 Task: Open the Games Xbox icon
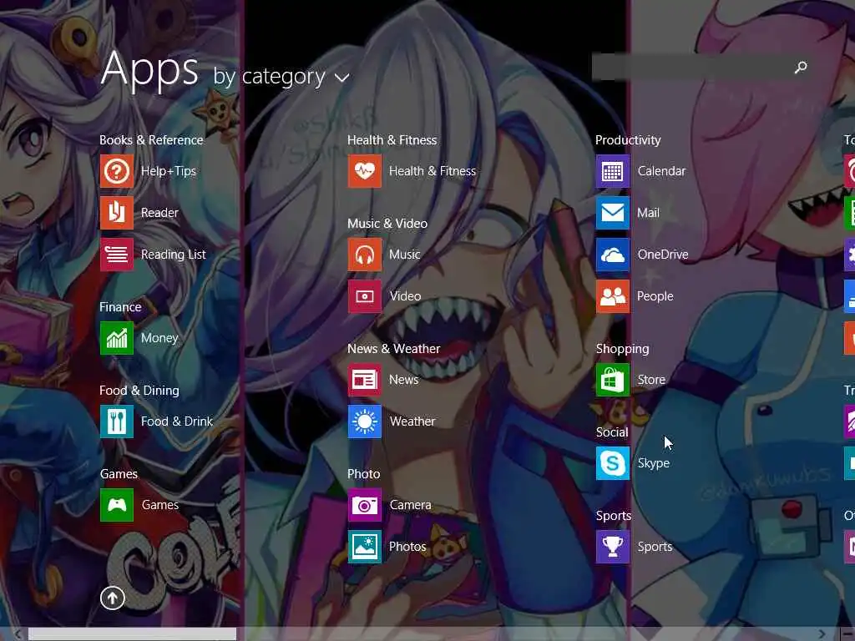coord(117,505)
